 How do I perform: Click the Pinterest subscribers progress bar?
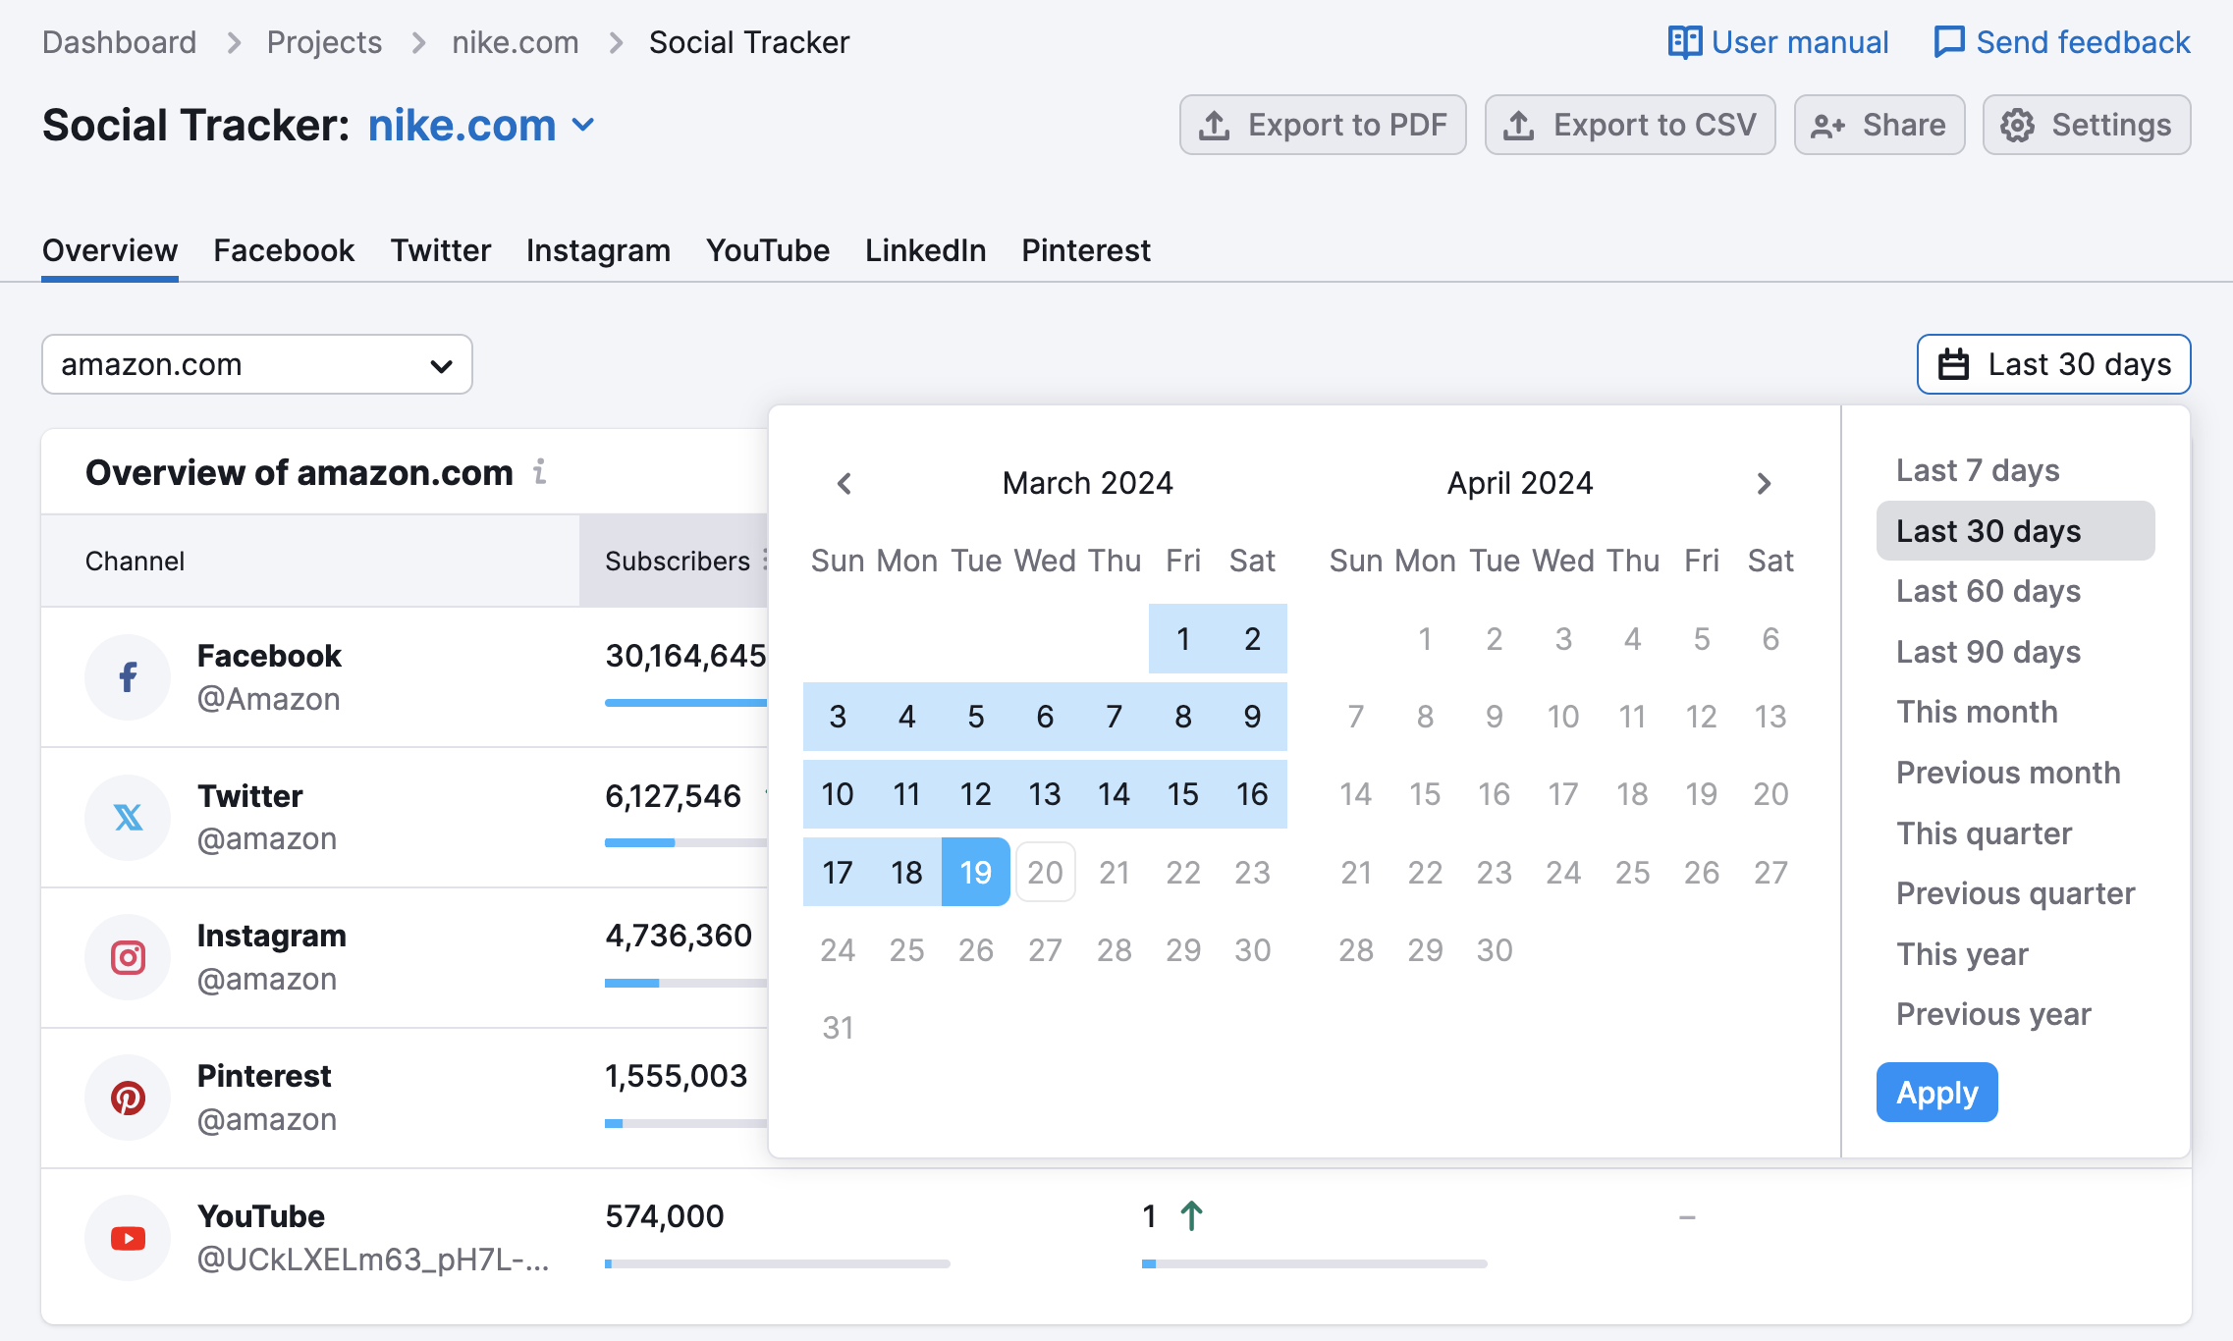pyautogui.click(x=685, y=1124)
